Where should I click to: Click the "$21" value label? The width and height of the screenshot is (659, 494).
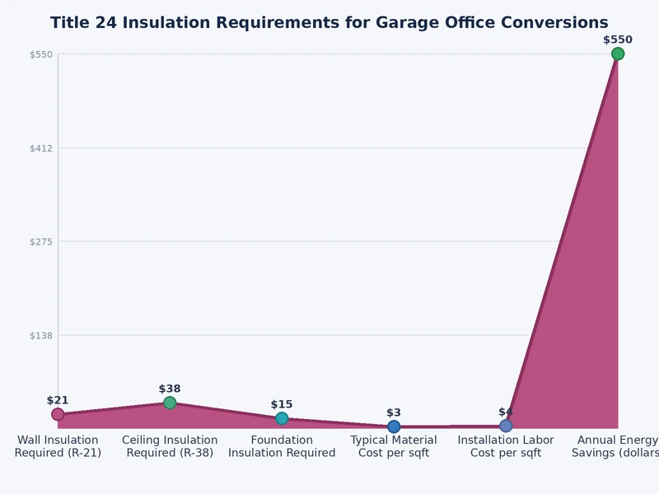(58, 400)
